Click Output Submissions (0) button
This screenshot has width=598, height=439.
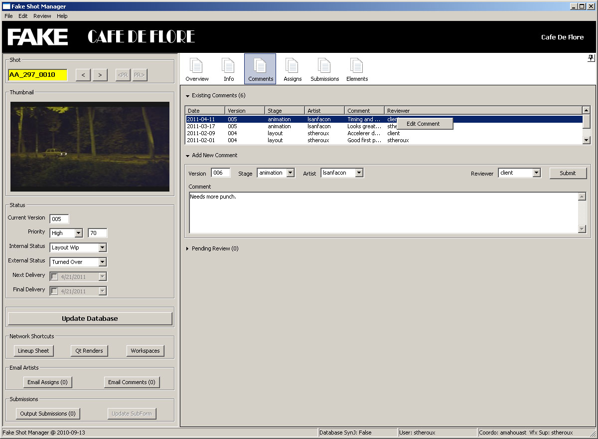click(48, 414)
